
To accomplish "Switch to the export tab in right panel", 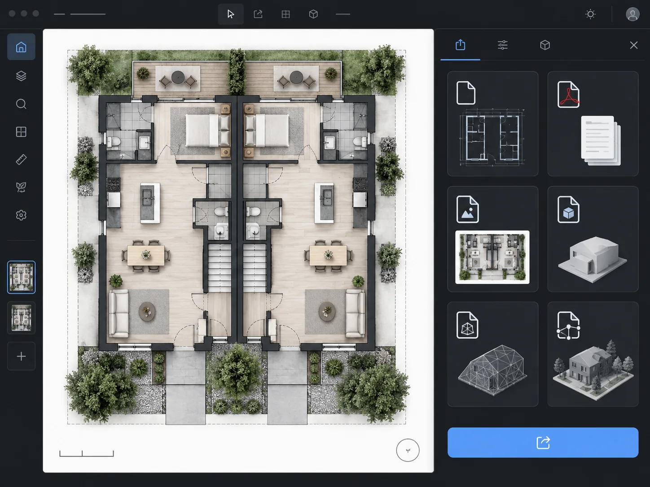I will click(460, 45).
